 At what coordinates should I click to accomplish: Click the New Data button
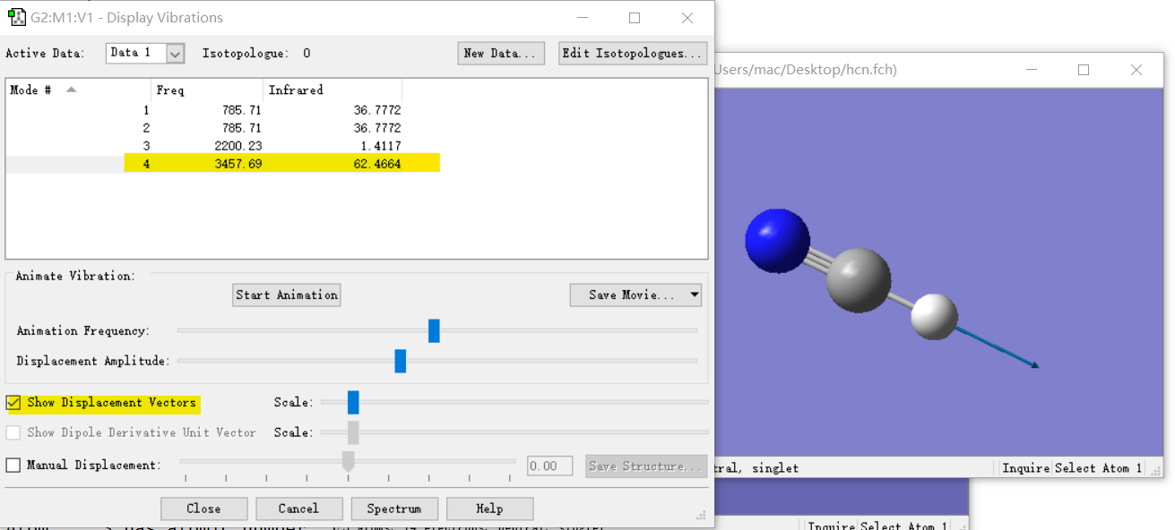coord(501,54)
